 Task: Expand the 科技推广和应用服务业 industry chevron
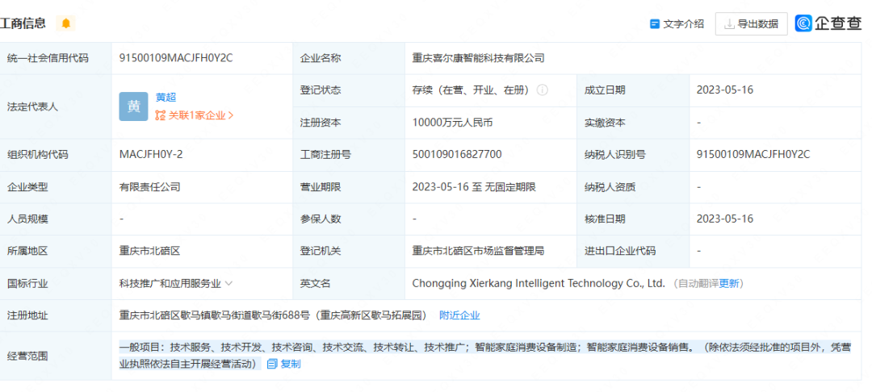(229, 283)
